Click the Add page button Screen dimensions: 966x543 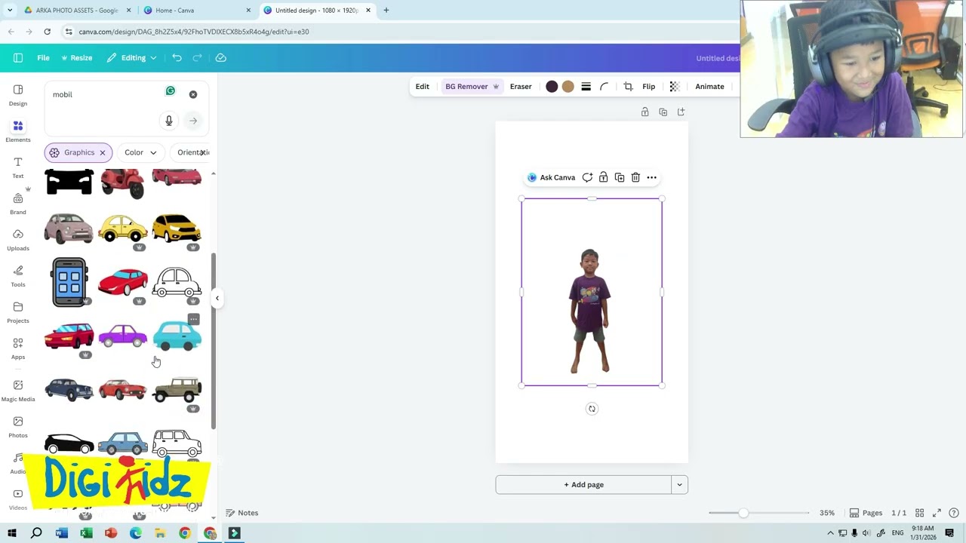[x=583, y=485]
